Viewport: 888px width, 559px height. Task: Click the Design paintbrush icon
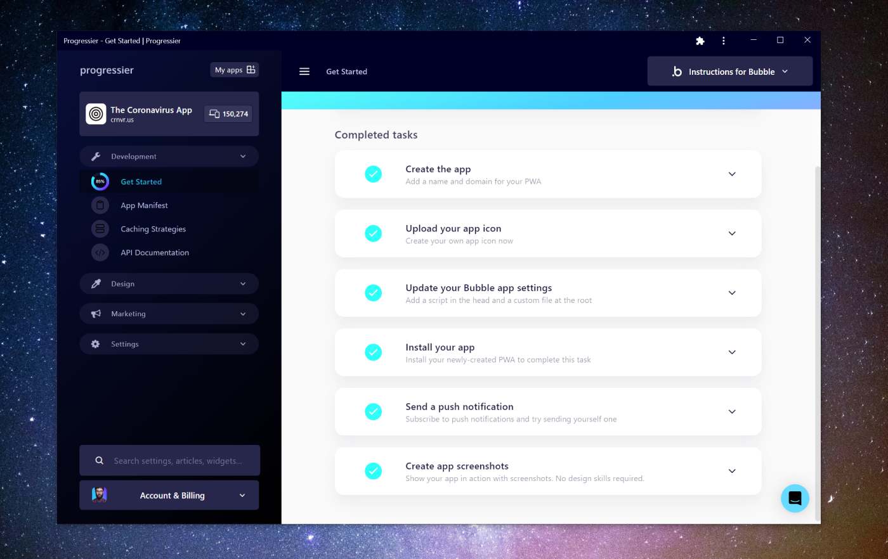(96, 284)
